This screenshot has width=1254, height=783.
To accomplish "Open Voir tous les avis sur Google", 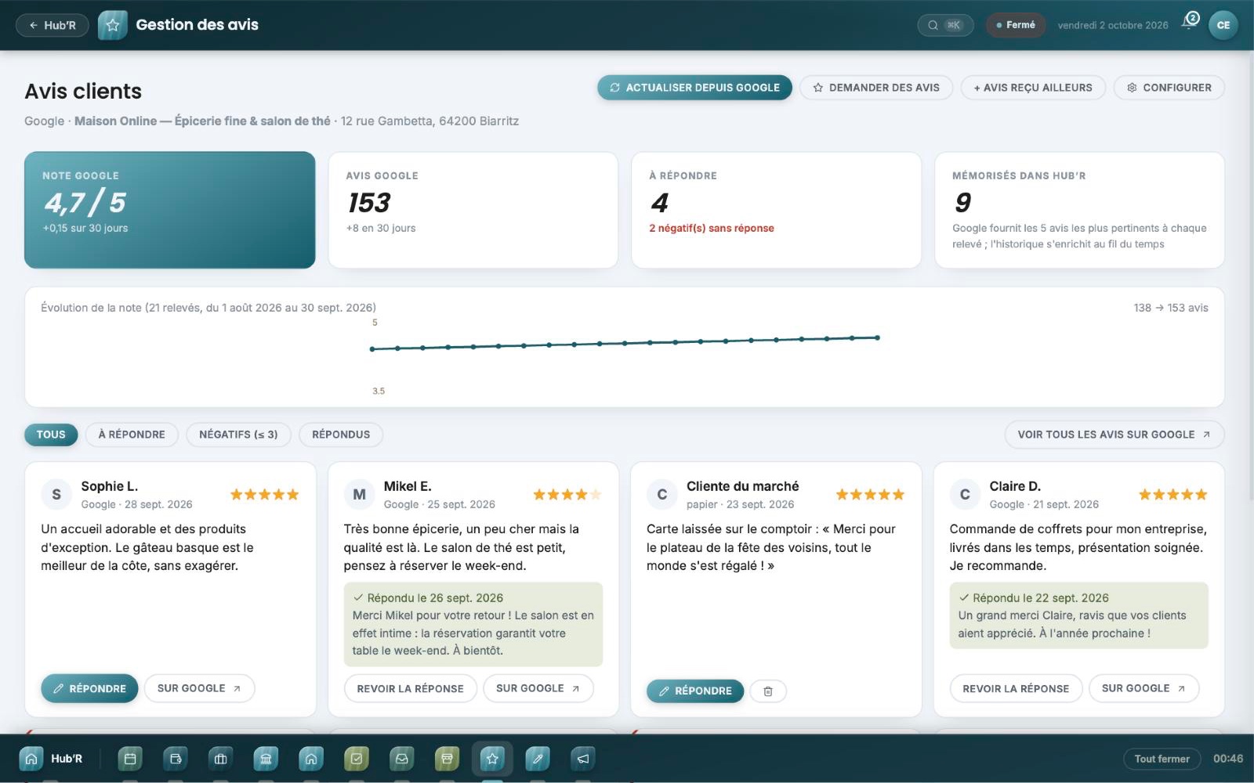I will [x=1114, y=435].
